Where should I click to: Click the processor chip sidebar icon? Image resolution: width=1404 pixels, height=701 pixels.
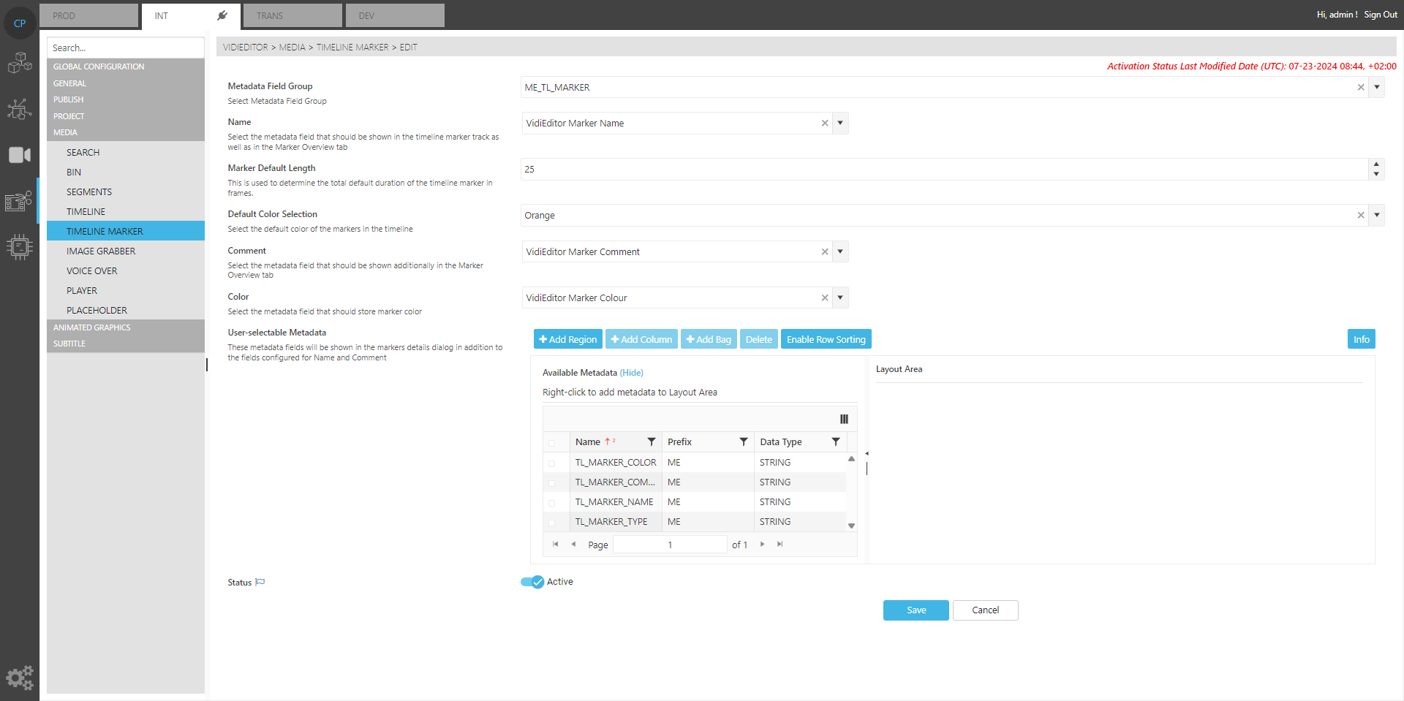coord(20,247)
